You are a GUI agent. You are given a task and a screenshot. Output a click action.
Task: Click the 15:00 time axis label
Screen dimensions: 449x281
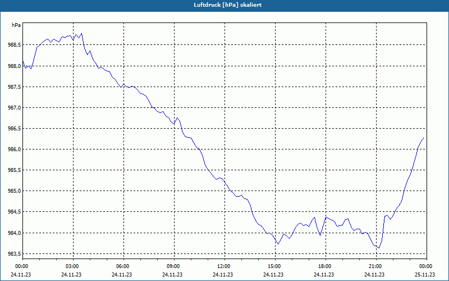tap(275, 266)
